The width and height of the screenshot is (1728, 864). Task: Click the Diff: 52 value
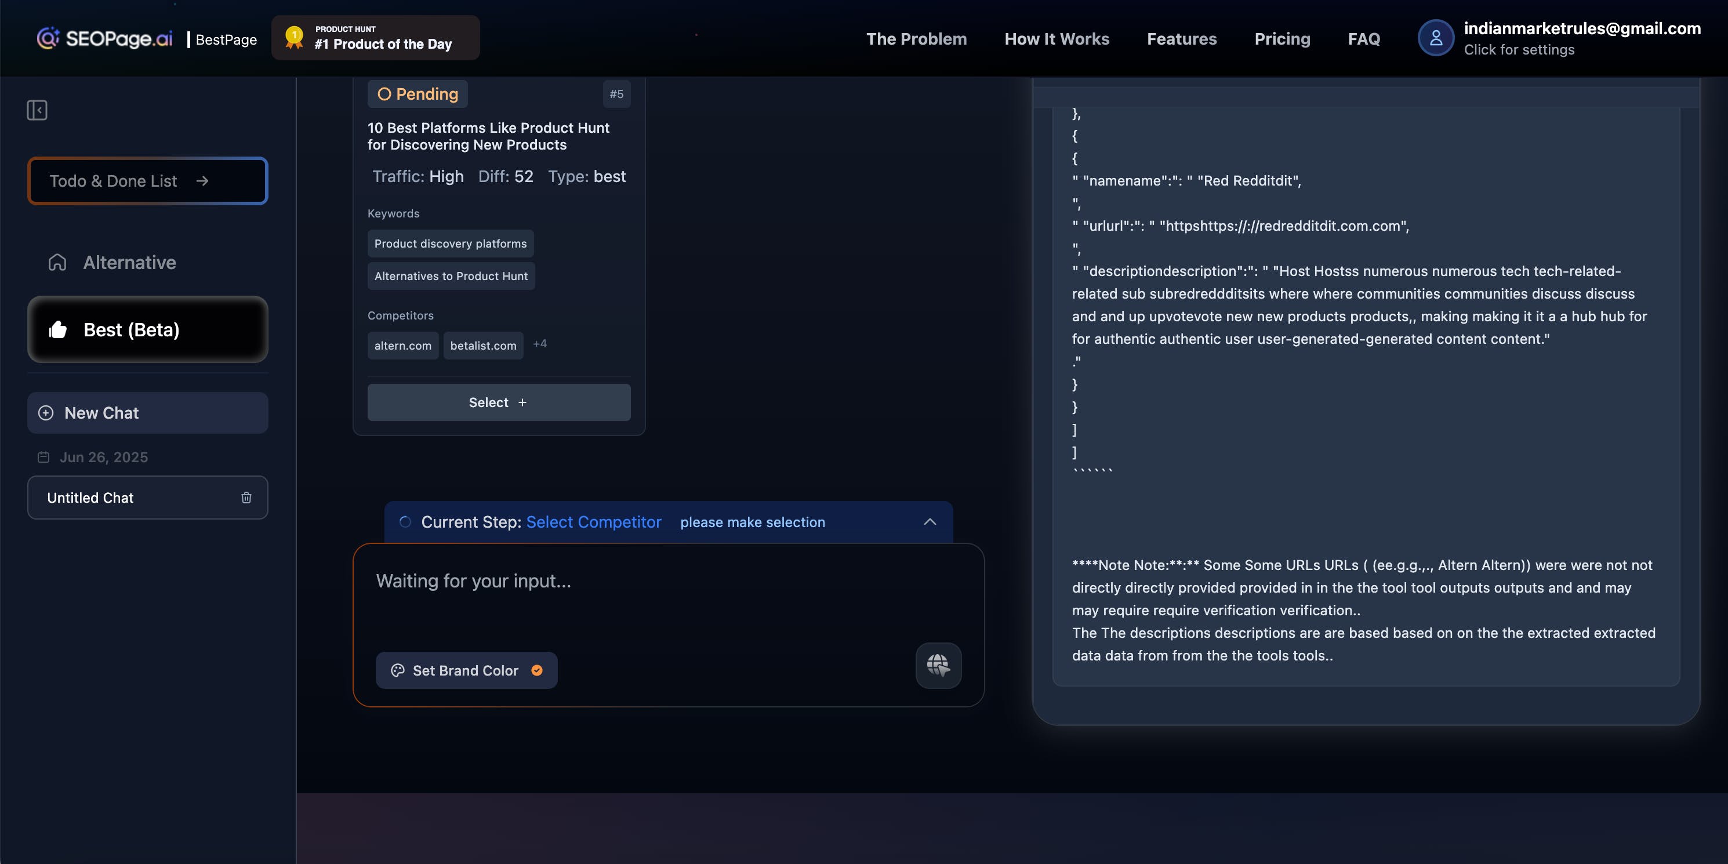(x=506, y=176)
